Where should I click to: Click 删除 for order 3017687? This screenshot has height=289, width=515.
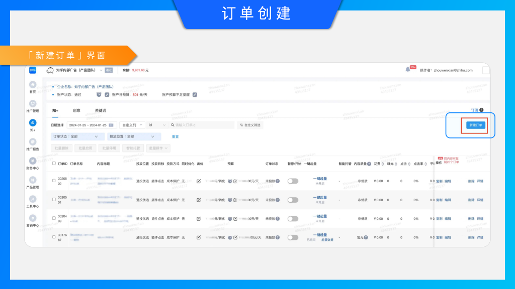(x=471, y=237)
